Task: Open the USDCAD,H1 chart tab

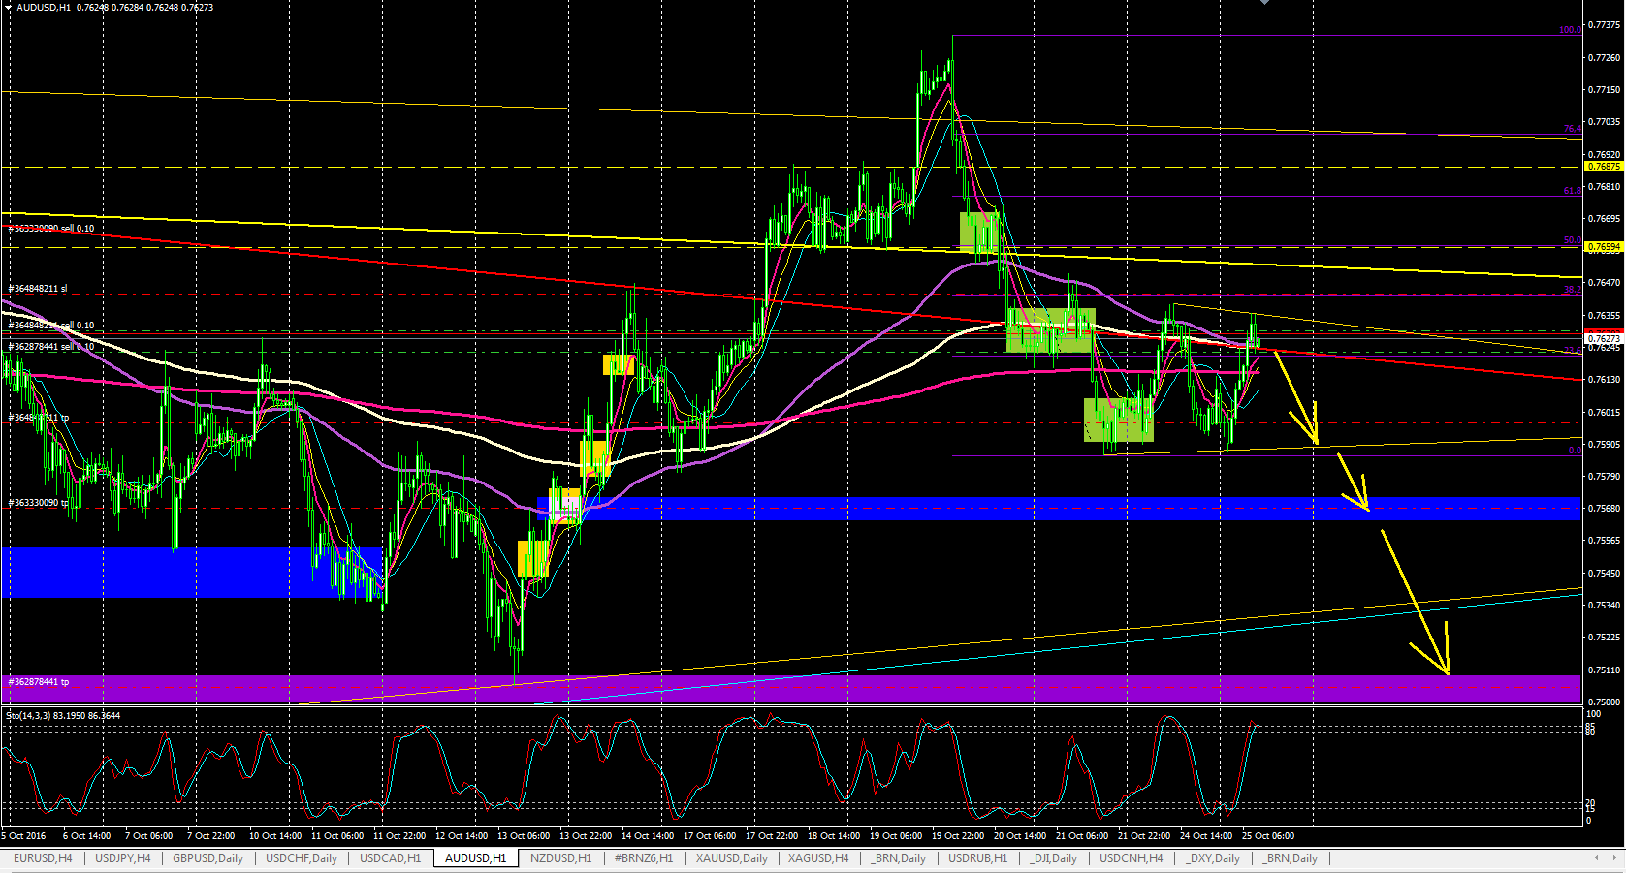Action: pyautogui.click(x=390, y=858)
